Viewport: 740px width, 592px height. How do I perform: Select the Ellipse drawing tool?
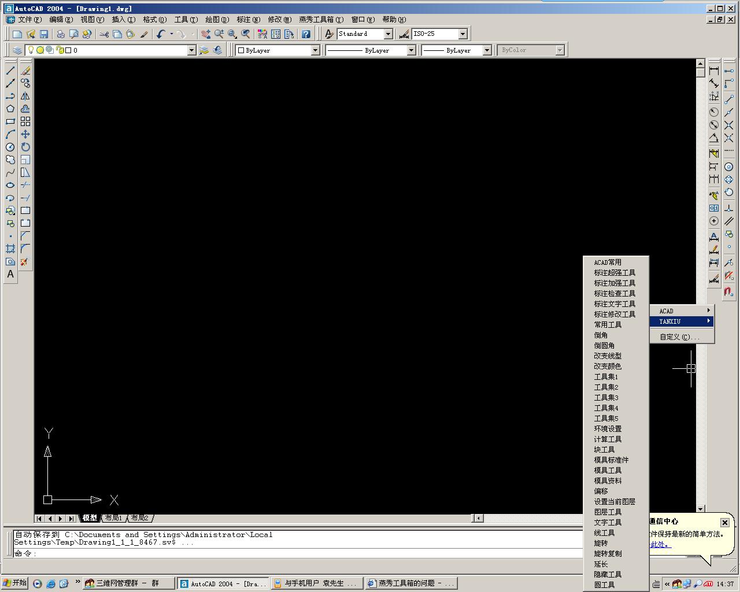(10, 185)
